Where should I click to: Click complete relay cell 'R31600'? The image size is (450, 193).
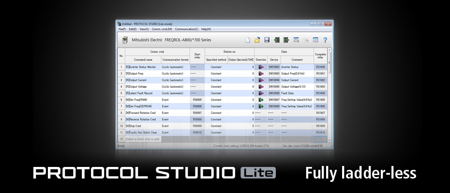(x=320, y=67)
